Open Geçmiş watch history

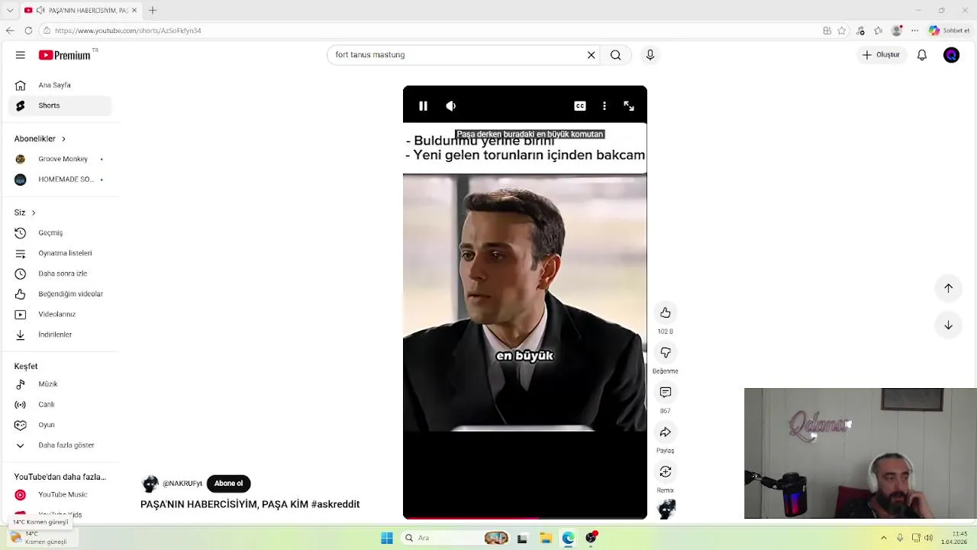point(60,233)
